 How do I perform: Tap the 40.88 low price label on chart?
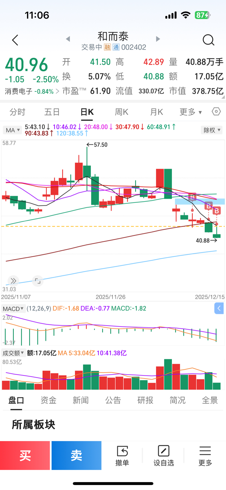[x=203, y=240]
